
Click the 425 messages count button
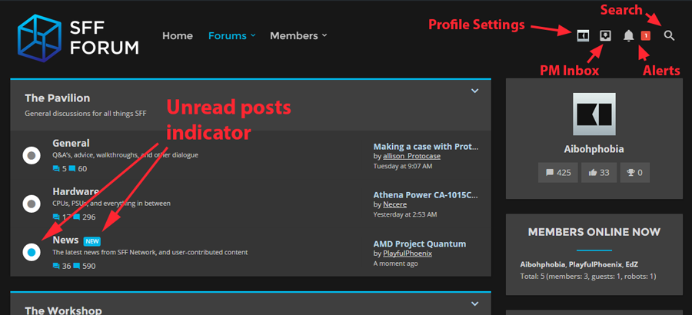tap(559, 173)
